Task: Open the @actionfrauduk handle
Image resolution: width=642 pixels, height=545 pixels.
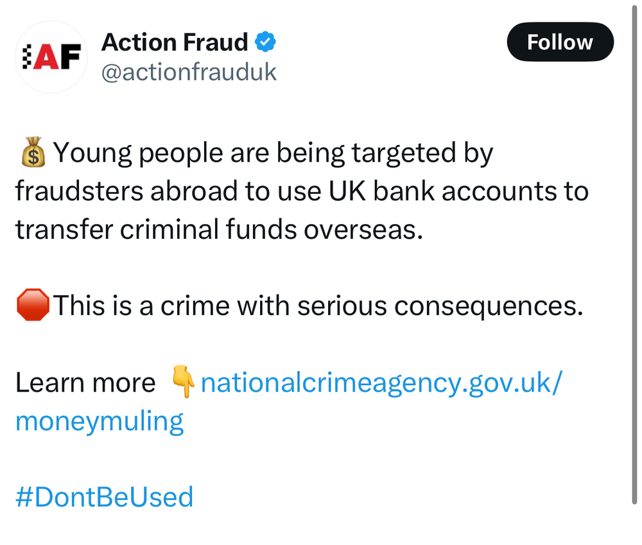Action: (189, 72)
